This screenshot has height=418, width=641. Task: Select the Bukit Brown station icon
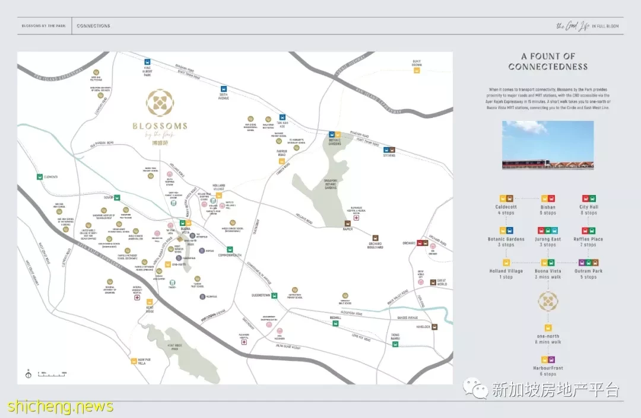(417, 71)
